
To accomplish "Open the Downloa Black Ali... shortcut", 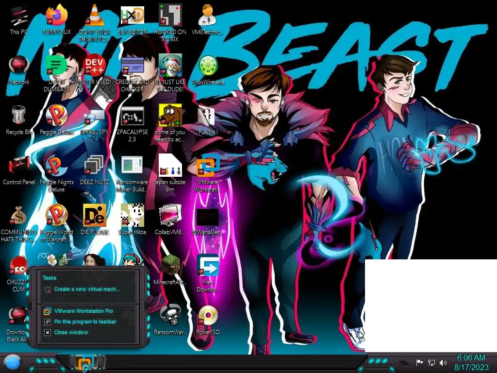I will click(17, 324).
